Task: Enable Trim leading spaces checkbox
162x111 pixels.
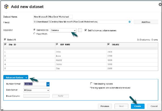Action: 91,84
